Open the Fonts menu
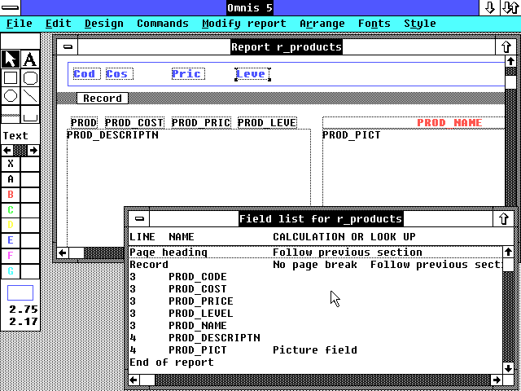 [374, 24]
